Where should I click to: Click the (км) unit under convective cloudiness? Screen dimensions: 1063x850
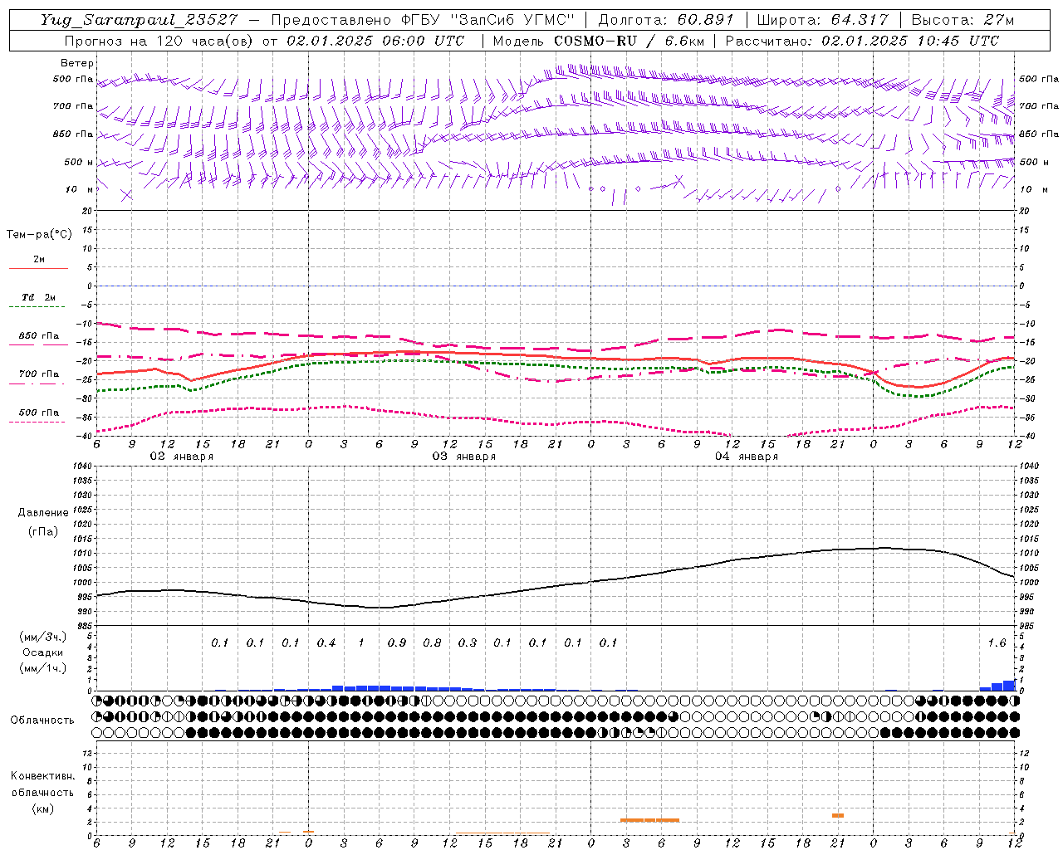point(42,808)
